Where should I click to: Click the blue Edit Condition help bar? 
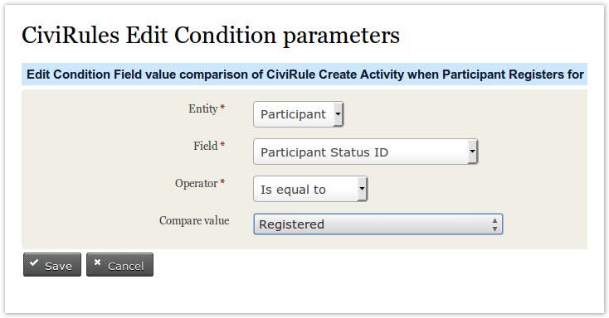tap(304, 74)
